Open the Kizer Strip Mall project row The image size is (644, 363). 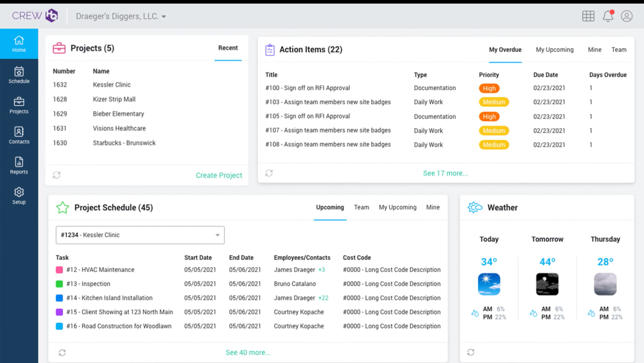coord(114,99)
